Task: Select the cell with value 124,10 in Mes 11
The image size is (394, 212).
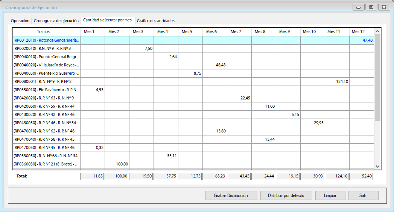Action: point(337,81)
